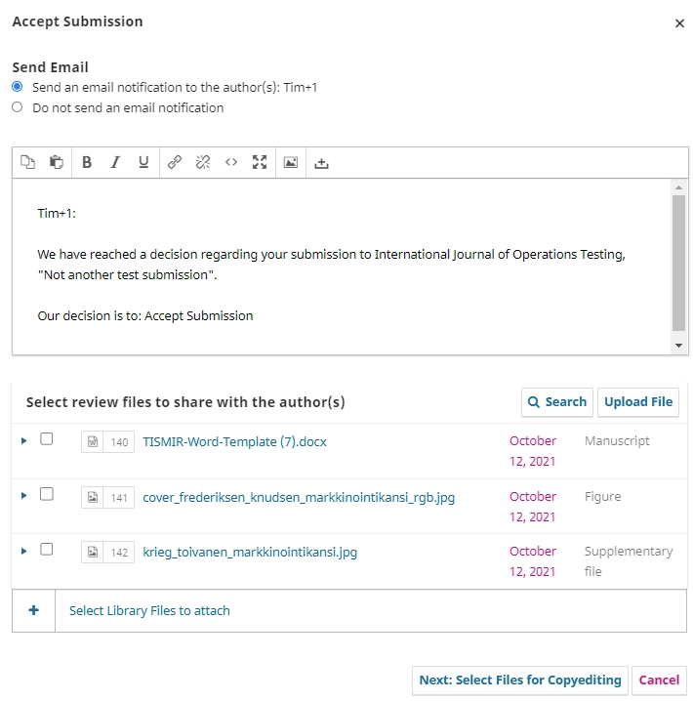Viewport: 693px width, 701px height.
Task: Expand details for TISMIR-Word-Template file row
Action: 23,441
